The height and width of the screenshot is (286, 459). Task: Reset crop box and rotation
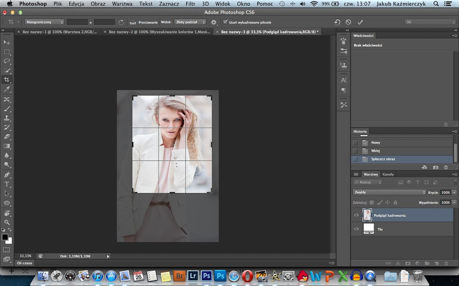(337, 22)
